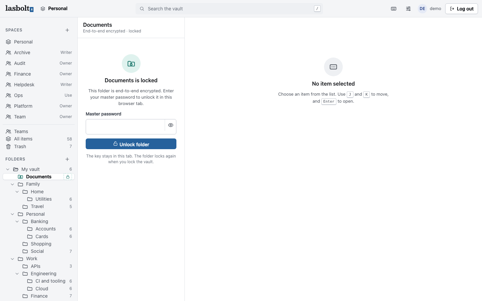Open the settings sliders icon

pos(408,9)
